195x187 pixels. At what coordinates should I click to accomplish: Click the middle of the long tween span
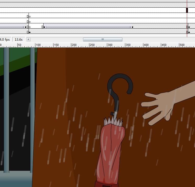(88, 27)
